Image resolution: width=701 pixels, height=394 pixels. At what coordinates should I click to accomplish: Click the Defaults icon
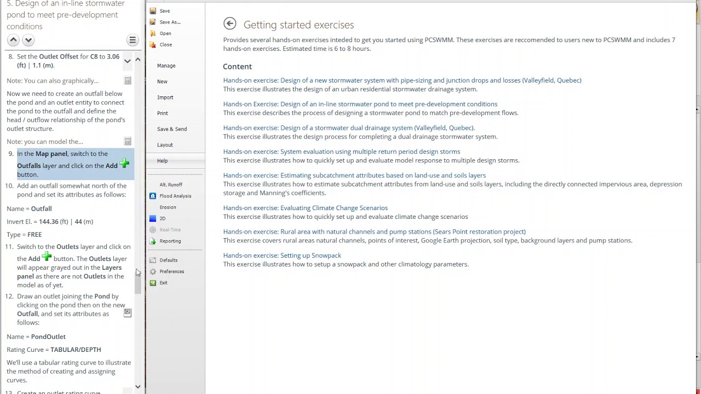click(153, 260)
